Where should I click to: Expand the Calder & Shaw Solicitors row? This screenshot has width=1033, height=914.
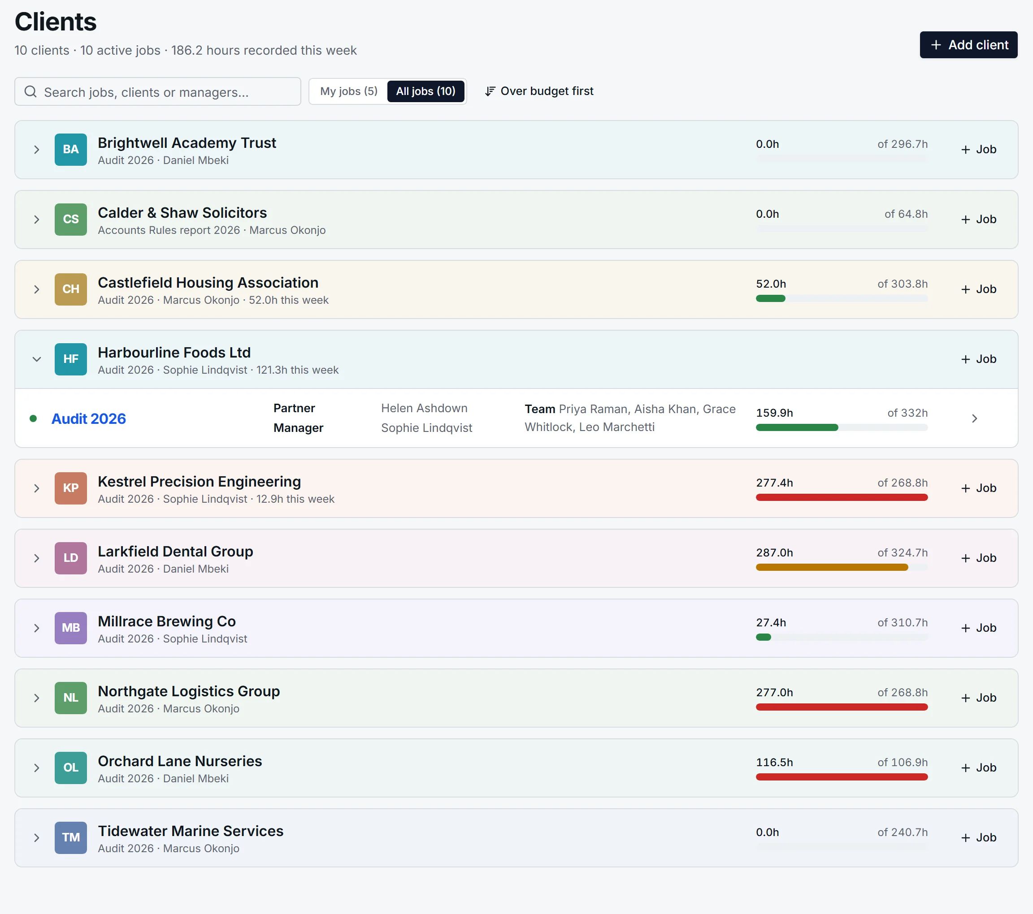point(36,219)
